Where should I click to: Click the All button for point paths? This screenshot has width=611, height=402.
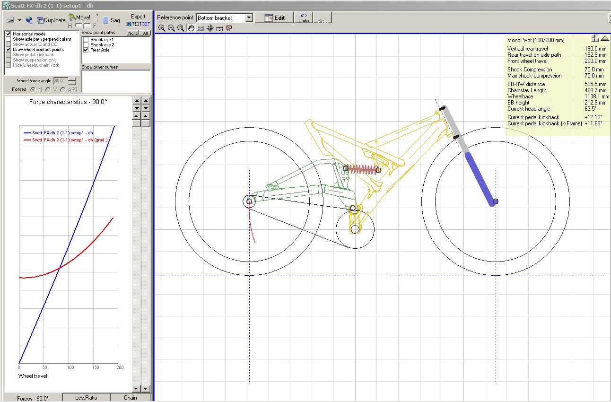click(145, 33)
